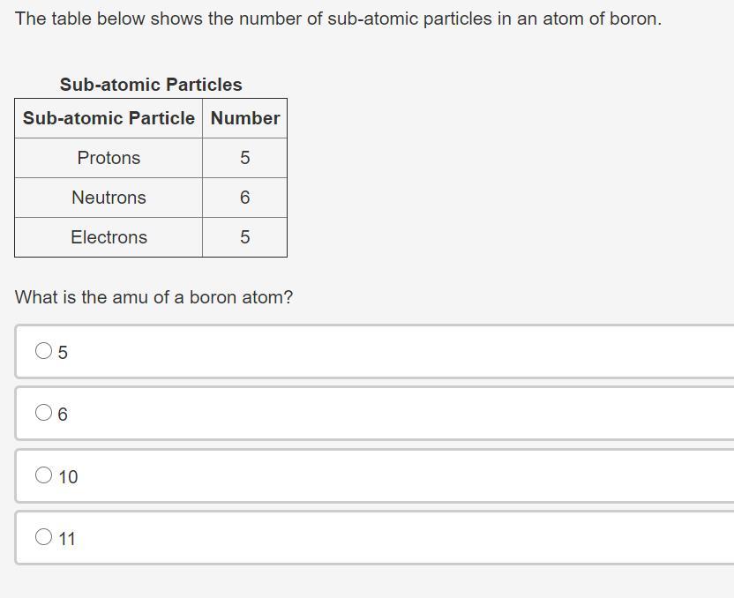Screen dimensions: 734x598
Task: Click the Protons row label cell
Action: coord(109,158)
